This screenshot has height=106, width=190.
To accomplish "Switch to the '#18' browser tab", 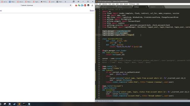I will click(44, 2).
